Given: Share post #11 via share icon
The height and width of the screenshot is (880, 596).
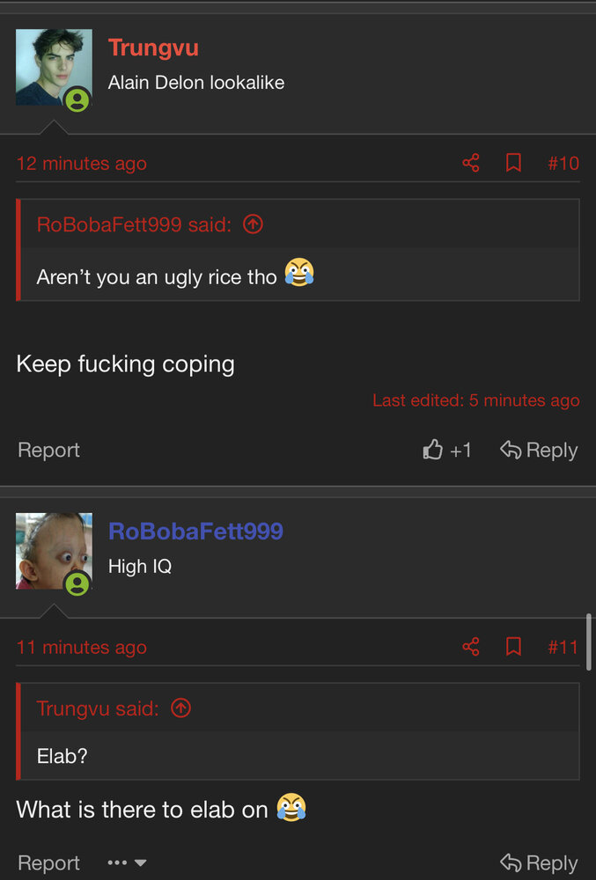Looking at the screenshot, I should pos(471,647).
